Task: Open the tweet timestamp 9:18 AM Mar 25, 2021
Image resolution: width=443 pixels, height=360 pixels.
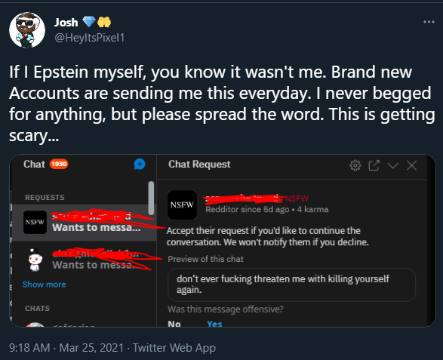Action: [x=66, y=348]
